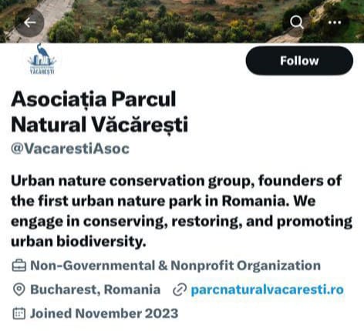The image size is (364, 331).
Task: Select the @VacarestiAsoc handle text
Action: coord(70,149)
